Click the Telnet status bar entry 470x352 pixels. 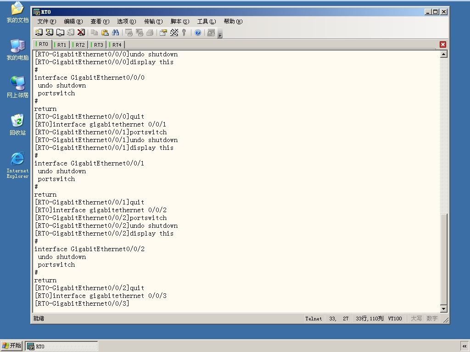coord(313,319)
